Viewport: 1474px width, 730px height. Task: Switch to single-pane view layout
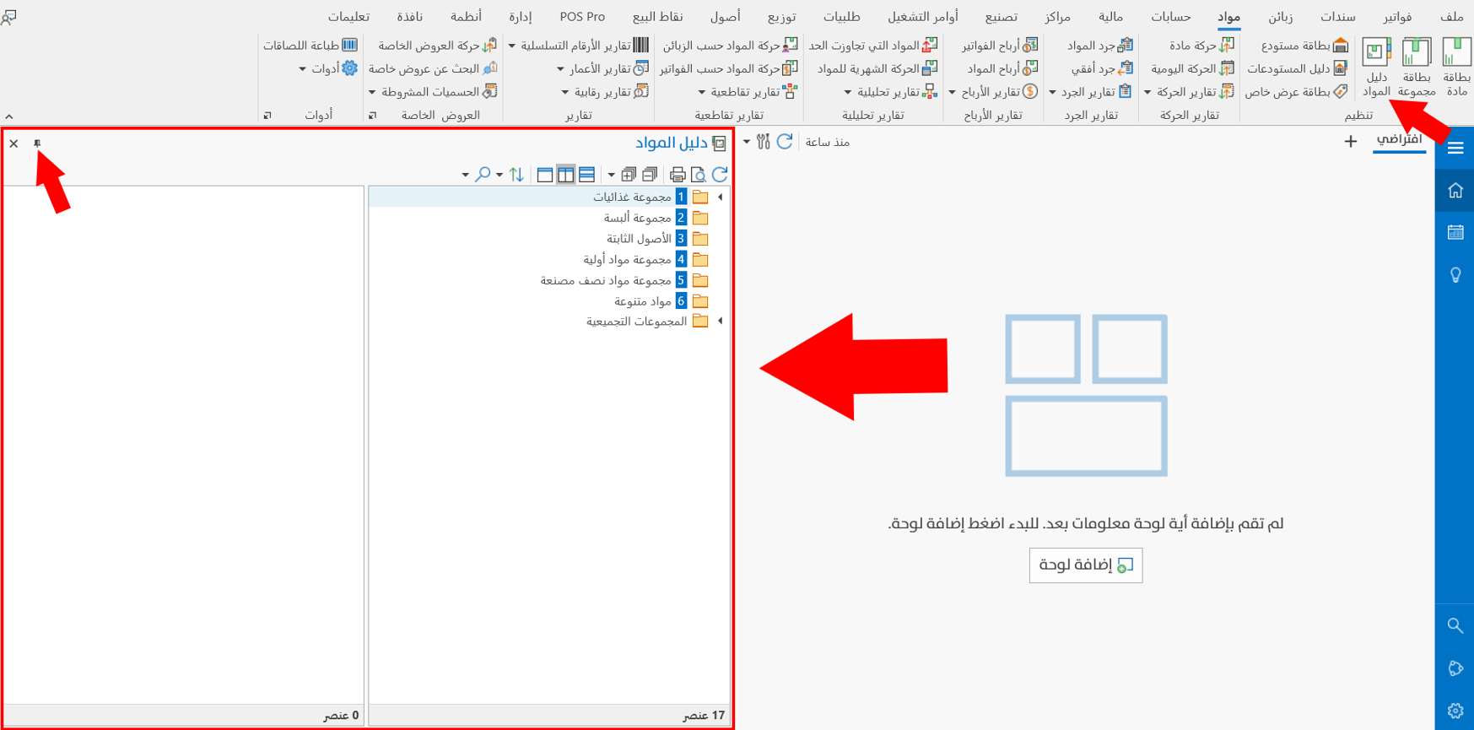(x=545, y=175)
